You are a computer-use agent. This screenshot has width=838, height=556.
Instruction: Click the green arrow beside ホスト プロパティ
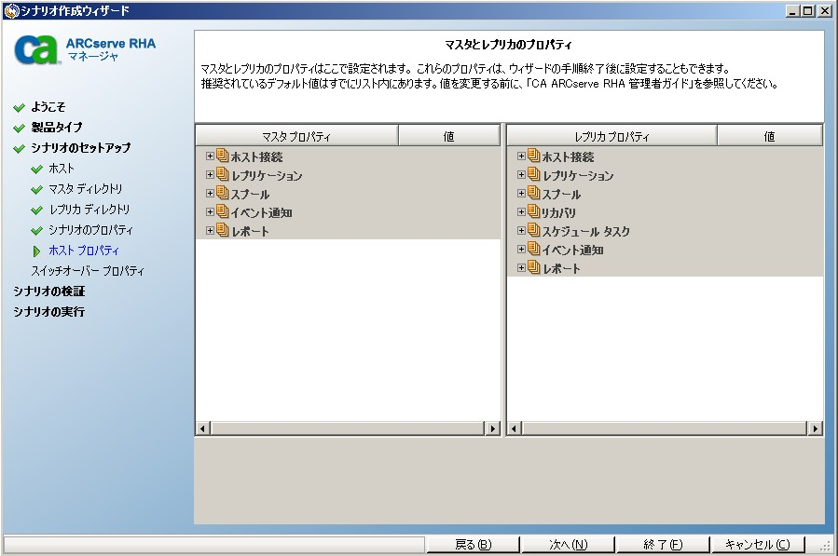pos(37,251)
